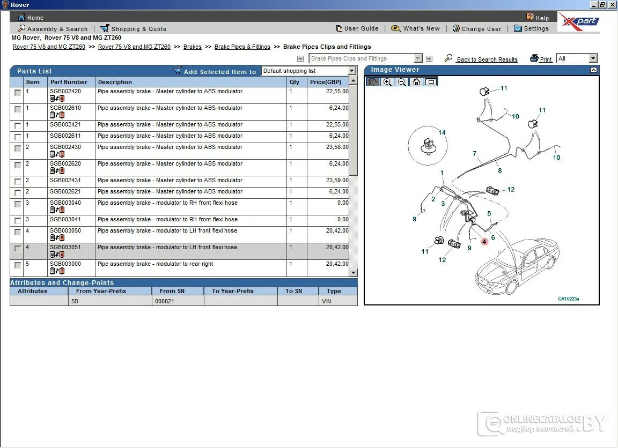Click the Add Selected Item cart icon
This screenshot has height=448, width=618.
pos(178,70)
